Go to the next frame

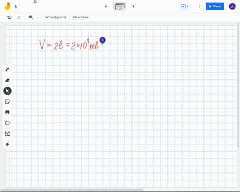[x=133, y=6]
